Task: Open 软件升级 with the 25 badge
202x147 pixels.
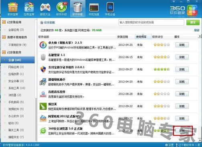Action: point(61,9)
